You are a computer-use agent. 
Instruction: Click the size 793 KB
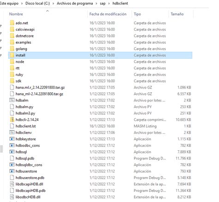[186, 171]
